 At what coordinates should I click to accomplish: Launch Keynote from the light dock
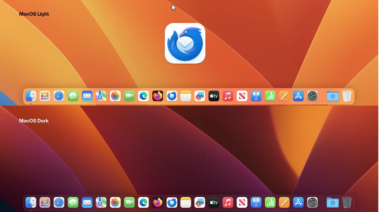click(256, 96)
